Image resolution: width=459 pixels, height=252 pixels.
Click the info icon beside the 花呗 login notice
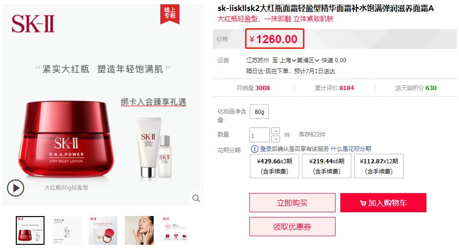(254, 149)
